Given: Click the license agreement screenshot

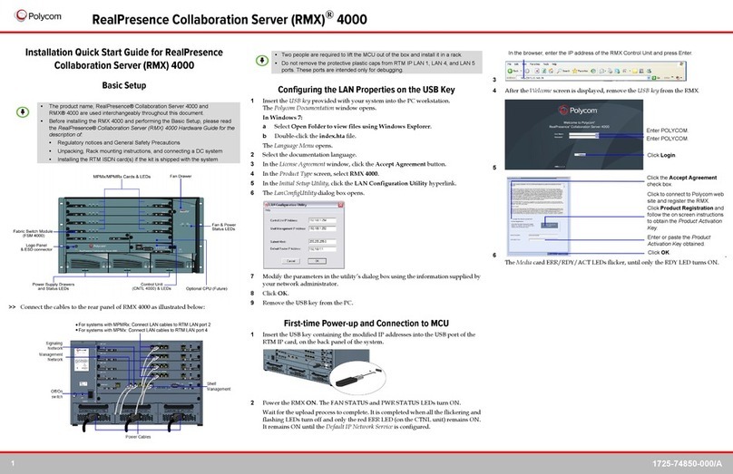Looking at the screenshot, I should point(539,216).
